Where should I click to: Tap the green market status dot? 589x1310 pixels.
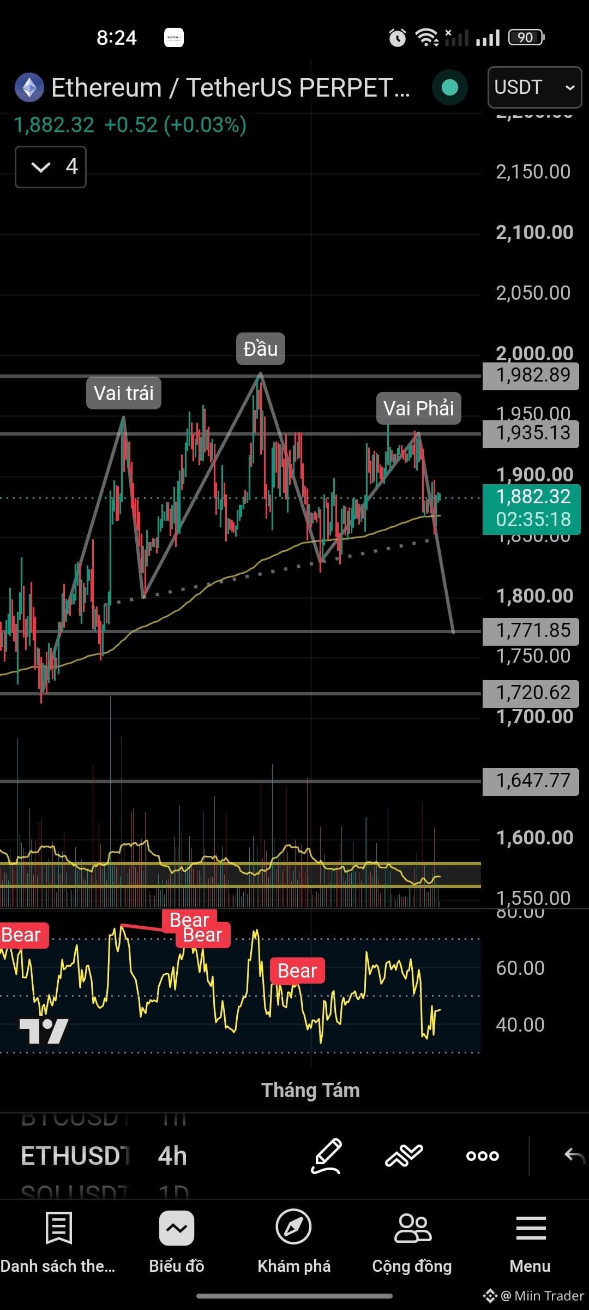[x=449, y=87]
